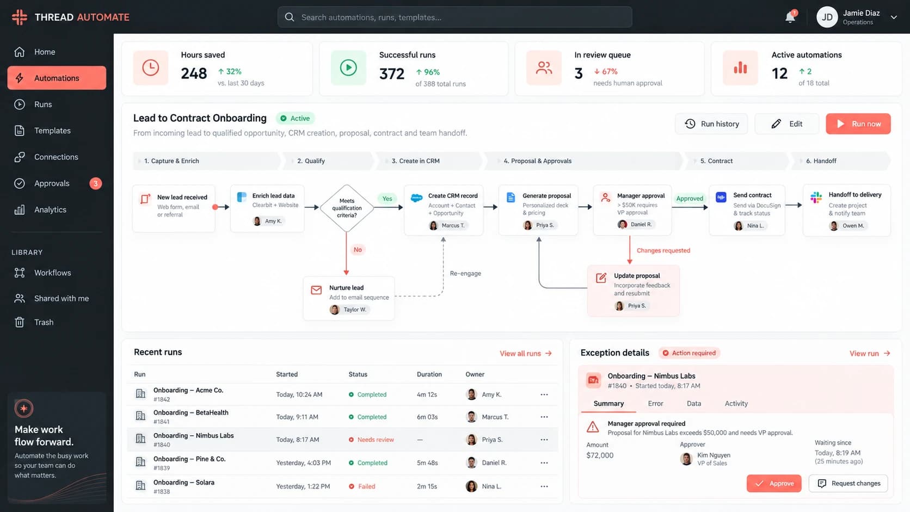Switch to the Error tab

click(x=655, y=403)
